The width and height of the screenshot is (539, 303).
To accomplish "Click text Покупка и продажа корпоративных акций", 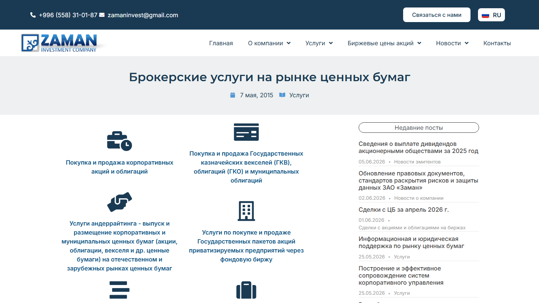I will tap(119, 167).
